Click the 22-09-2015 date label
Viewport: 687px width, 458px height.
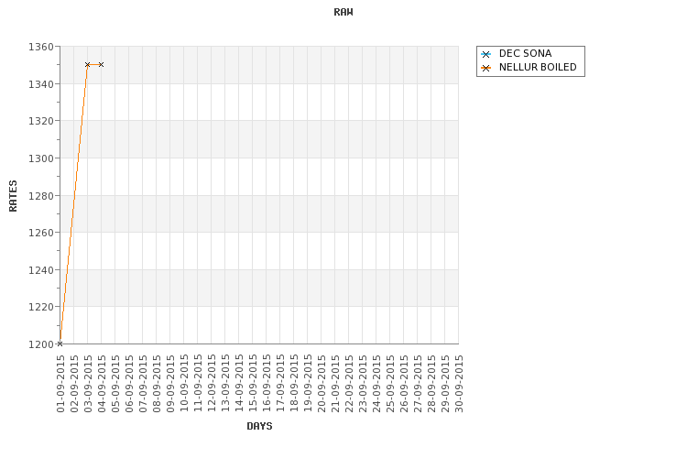pos(349,384)
